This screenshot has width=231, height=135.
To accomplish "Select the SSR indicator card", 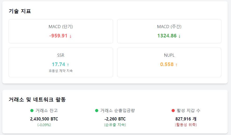I will (61, 62).
